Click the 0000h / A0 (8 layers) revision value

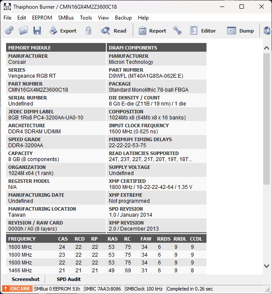point(33,229)
